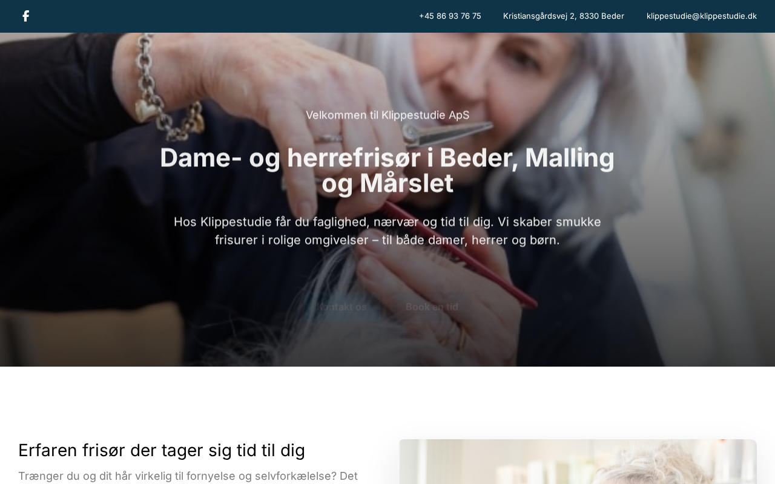Screen dimensions: 775x484
Task: Click the Kontakt os button
Action: [x=341, y=307]
